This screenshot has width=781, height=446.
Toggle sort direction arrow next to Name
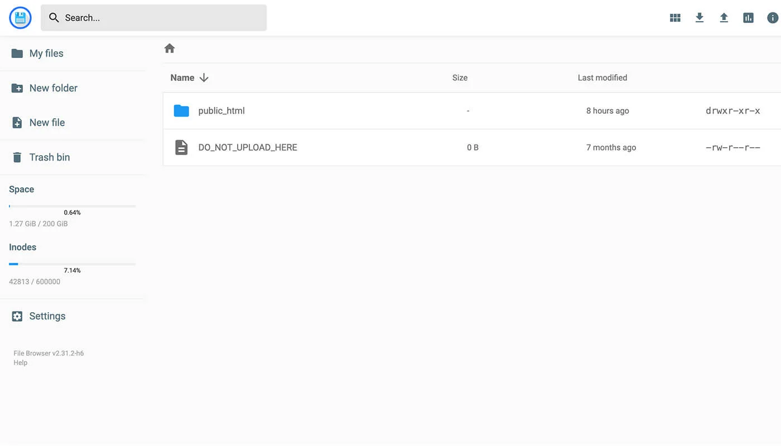pyautogui.click(x=204, y=78)
